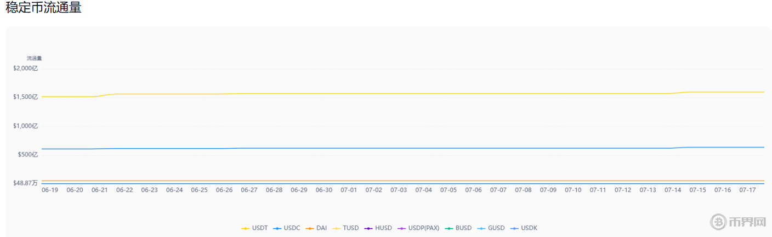Click the 稳定币流通量 chart title
Viewport: 772px width, 237px height.
[43, 8]
